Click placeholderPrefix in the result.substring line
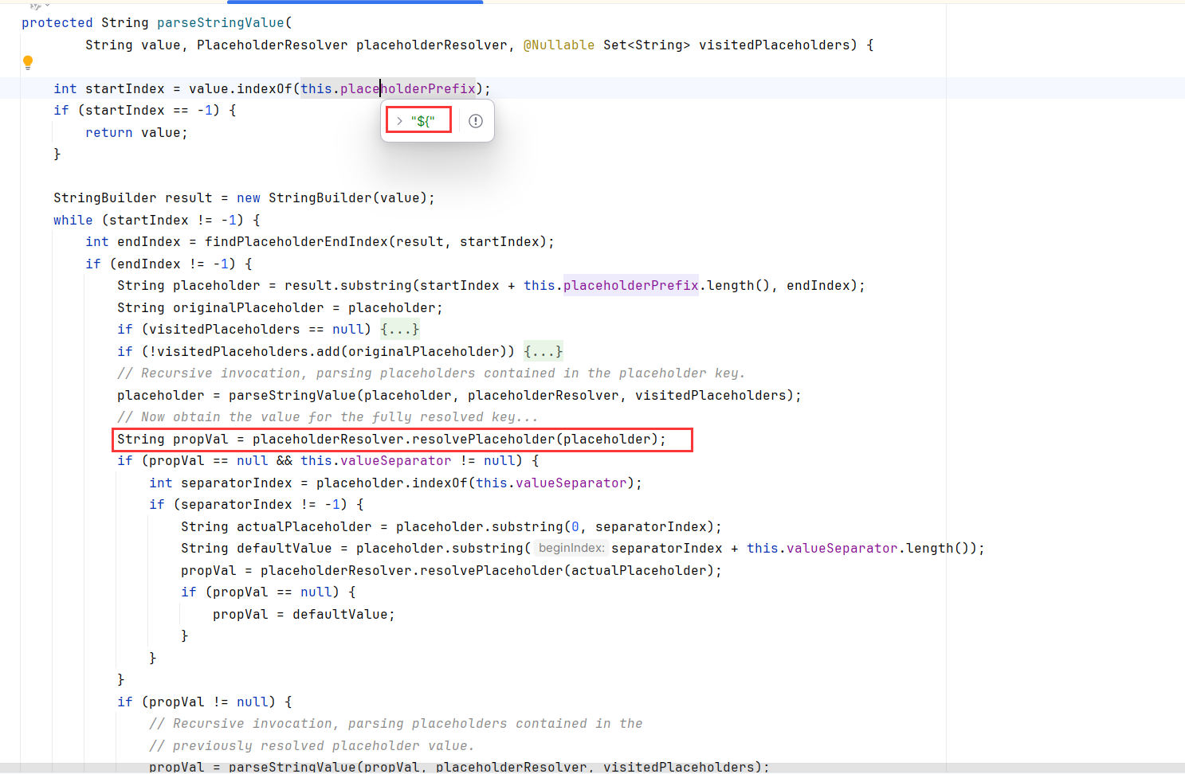Image resolution: width=1185 pixels, height=774 pixels. coord(631,285)
